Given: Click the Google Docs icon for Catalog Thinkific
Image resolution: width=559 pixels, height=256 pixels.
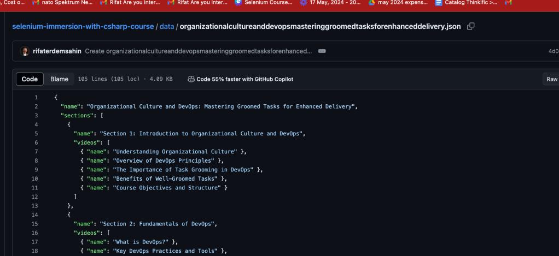Looking at the screenshot, I should tap(439, 3).
